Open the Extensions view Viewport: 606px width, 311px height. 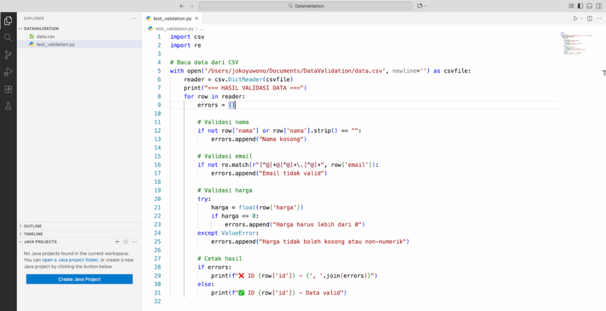coord(8,89)
